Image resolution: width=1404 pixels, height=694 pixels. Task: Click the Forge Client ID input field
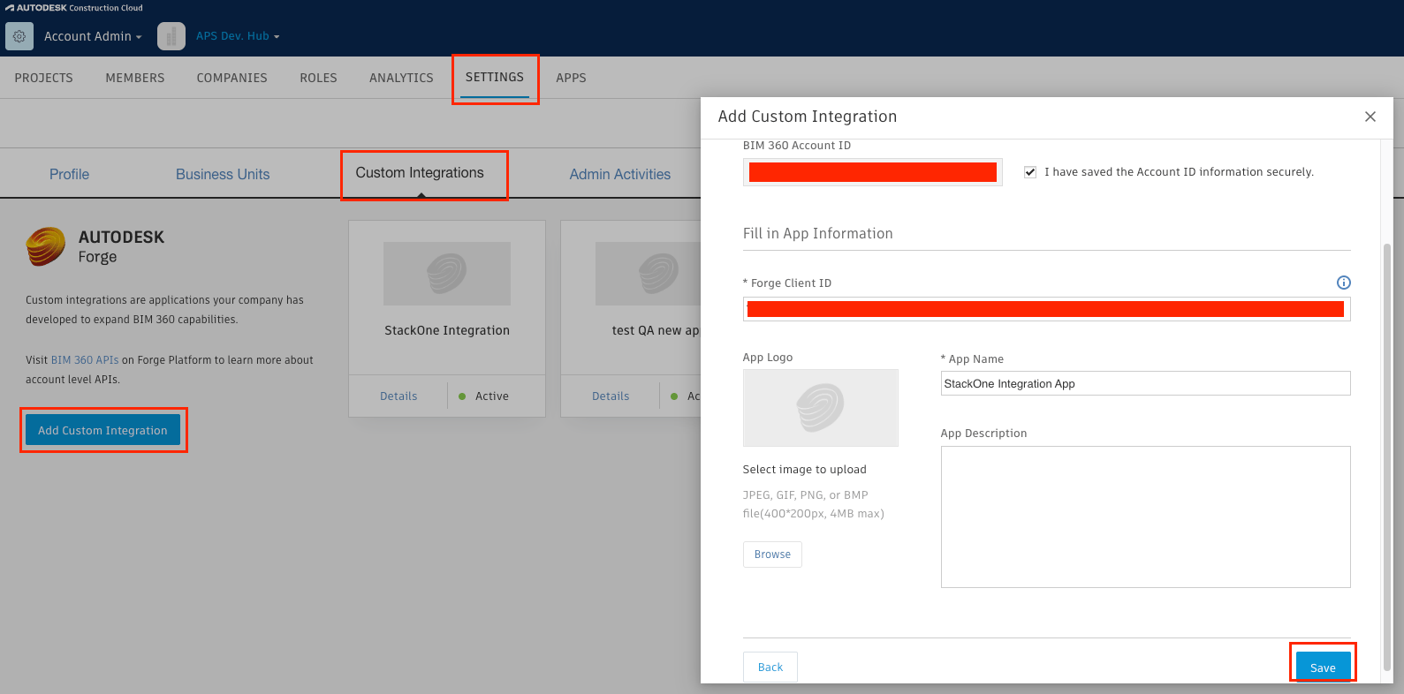[1047, 309]
